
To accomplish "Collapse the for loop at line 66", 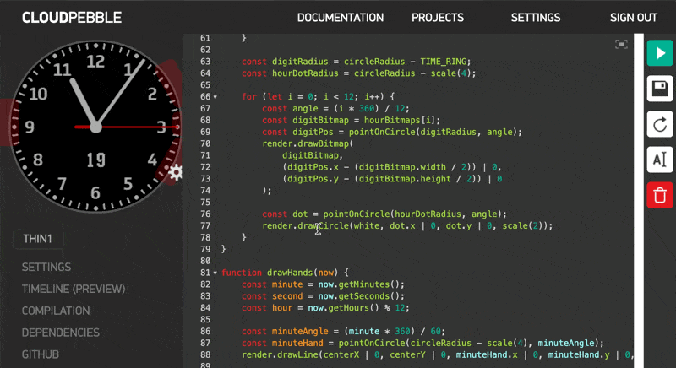I will 215,97.
